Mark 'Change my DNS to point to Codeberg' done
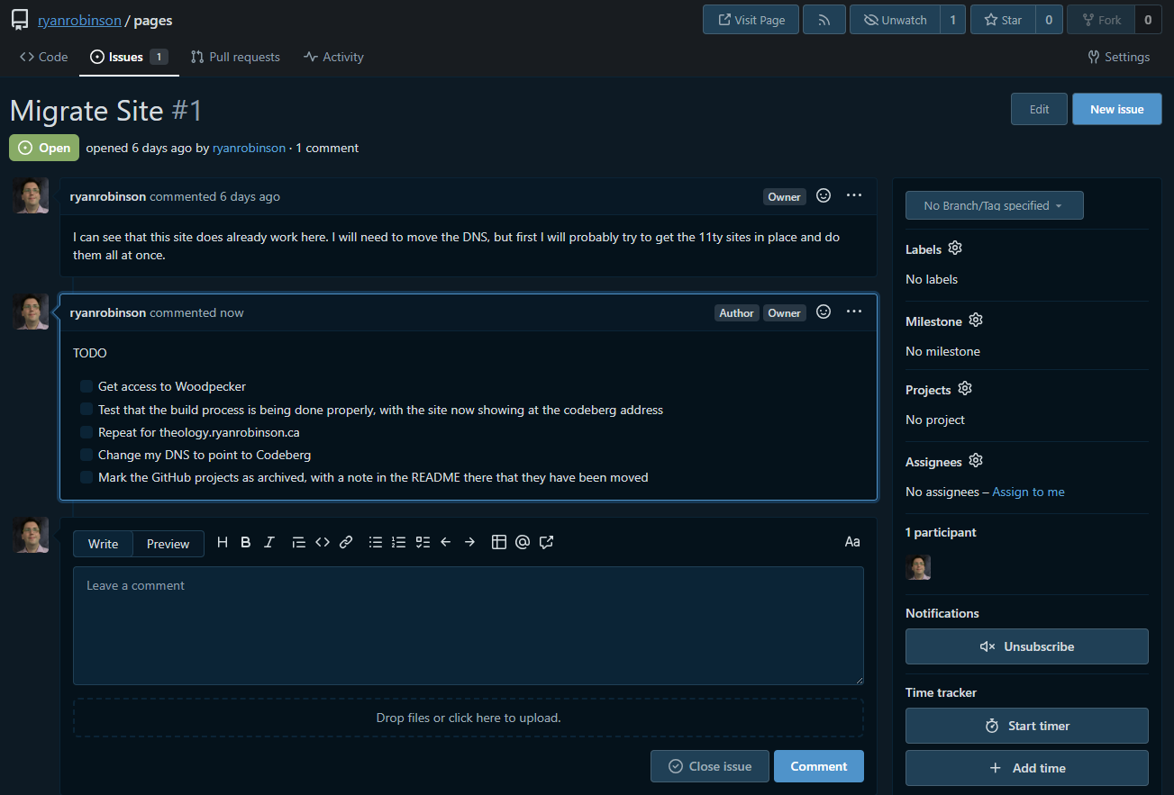 (86, 454)
